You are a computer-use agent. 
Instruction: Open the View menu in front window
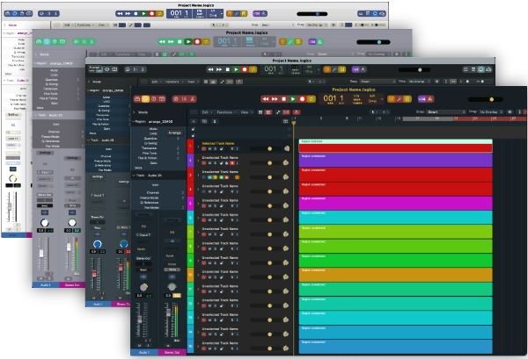coord(246,112)
